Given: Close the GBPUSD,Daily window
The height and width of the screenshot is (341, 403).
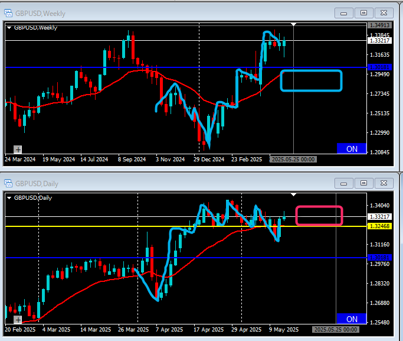Looking at the screenshot, I should point(384,183).
